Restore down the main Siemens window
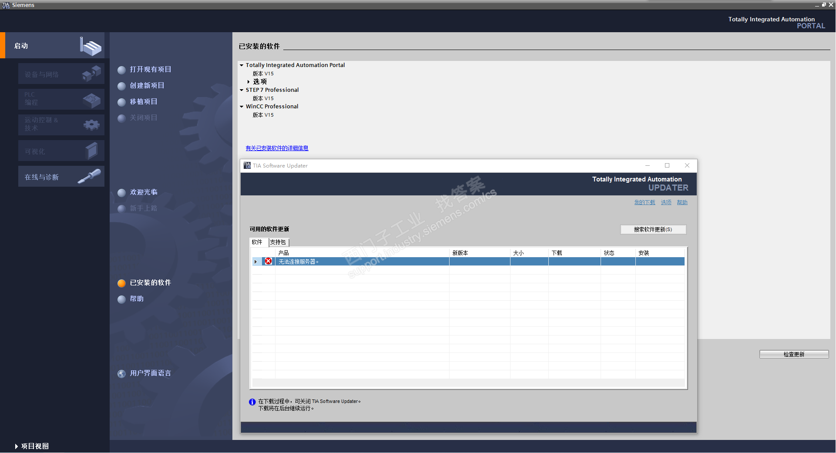 tap(824, 5)
